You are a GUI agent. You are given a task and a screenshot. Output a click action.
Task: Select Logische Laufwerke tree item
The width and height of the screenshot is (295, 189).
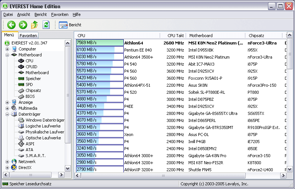(43, 126)
